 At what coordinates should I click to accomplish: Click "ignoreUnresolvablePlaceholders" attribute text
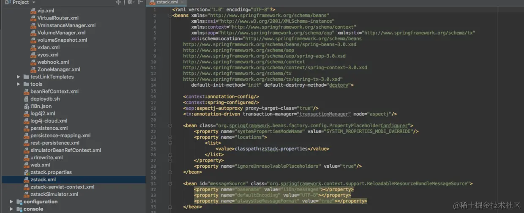pos(278,166)
